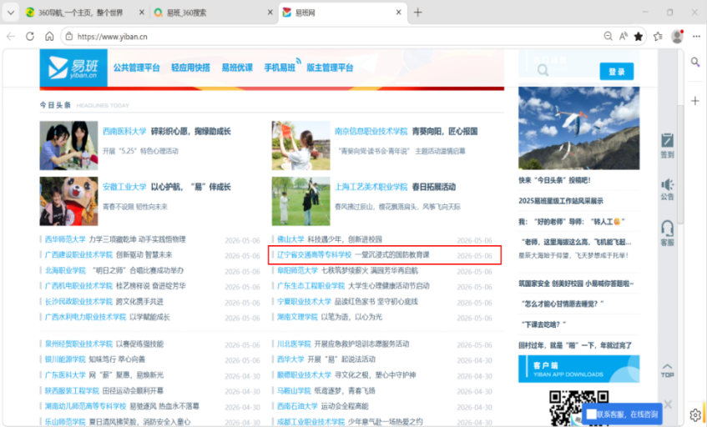The width and height of the screenshot is (707, 427).
Task: Open the 上海工艺美术职业学院 thumbnail image
Action: coord(300,201)
